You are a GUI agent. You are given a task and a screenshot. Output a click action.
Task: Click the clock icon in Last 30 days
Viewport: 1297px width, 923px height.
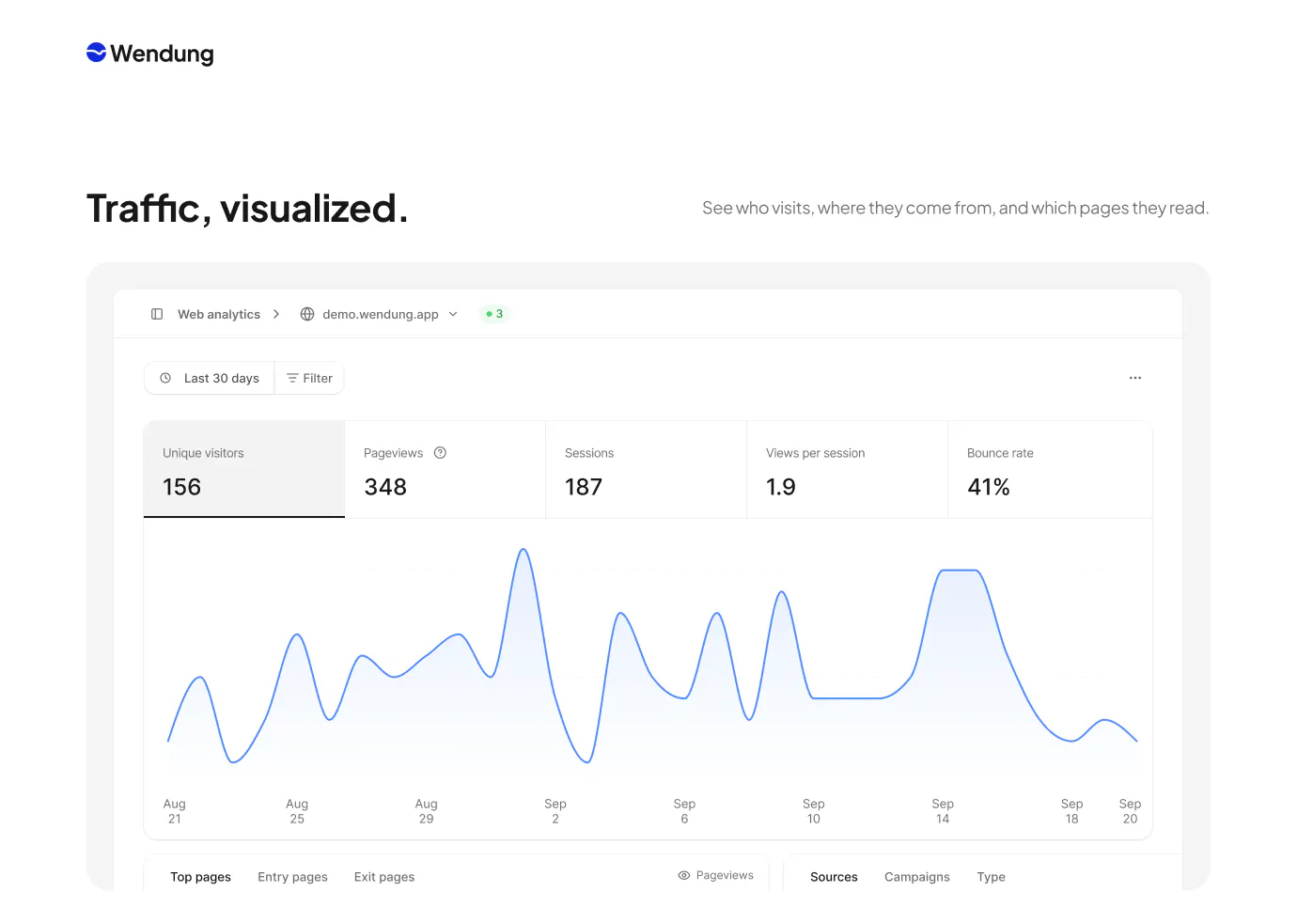pos(165,378)
